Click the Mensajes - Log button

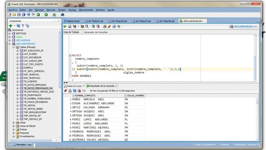22,145
